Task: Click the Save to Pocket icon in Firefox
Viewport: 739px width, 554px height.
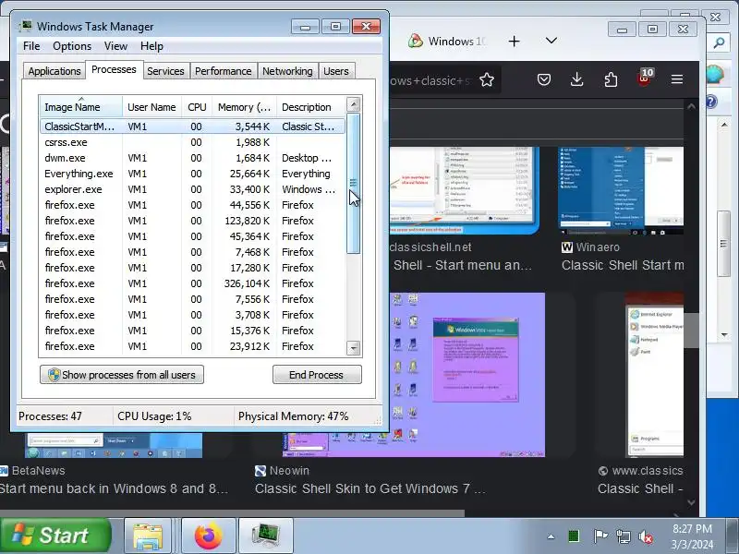Action: (544, 79)
